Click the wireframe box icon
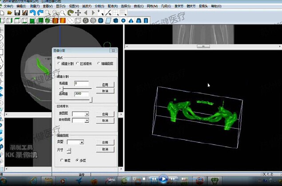 pos(78,20)
